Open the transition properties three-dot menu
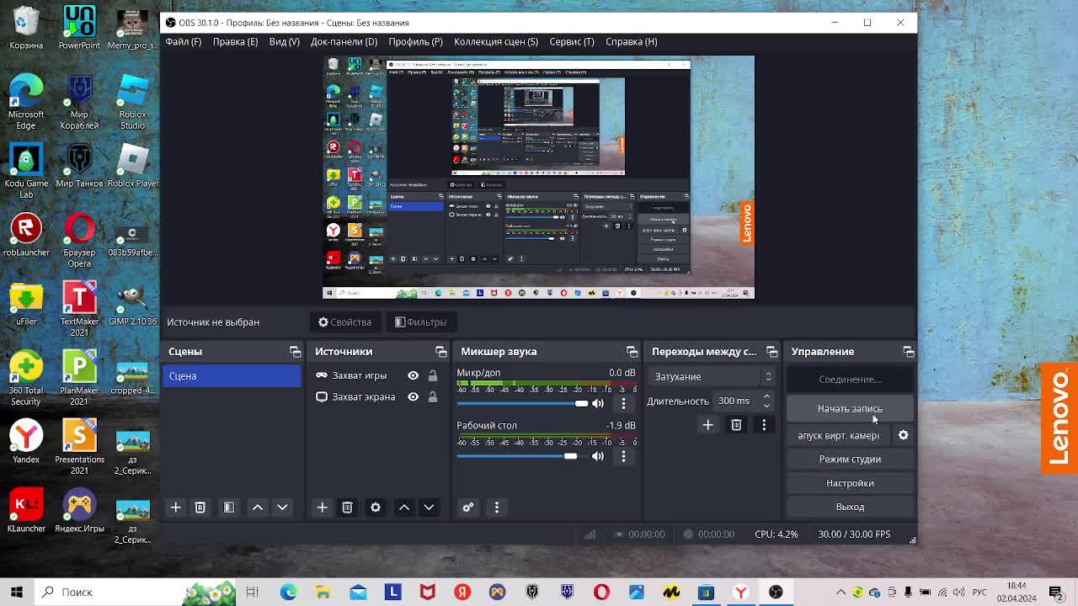The width and height of the screenshot is (1078, 606). [764, 425]
